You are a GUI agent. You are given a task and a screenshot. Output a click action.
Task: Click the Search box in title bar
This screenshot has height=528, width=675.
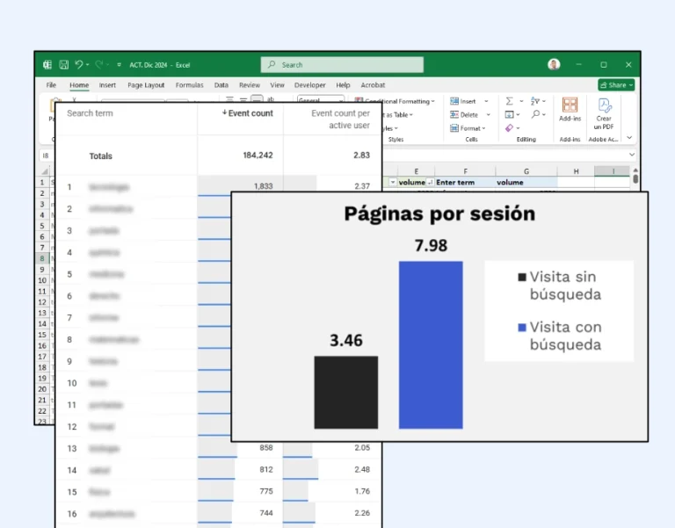pos(342,65)
